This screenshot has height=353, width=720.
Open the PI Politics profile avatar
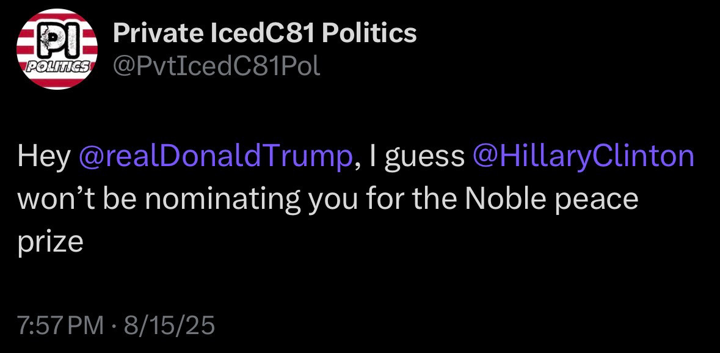pos(57,49)
